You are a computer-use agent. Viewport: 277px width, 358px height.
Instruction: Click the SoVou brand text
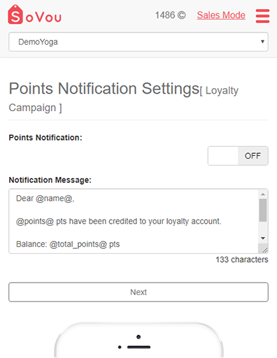coord(43,17)
